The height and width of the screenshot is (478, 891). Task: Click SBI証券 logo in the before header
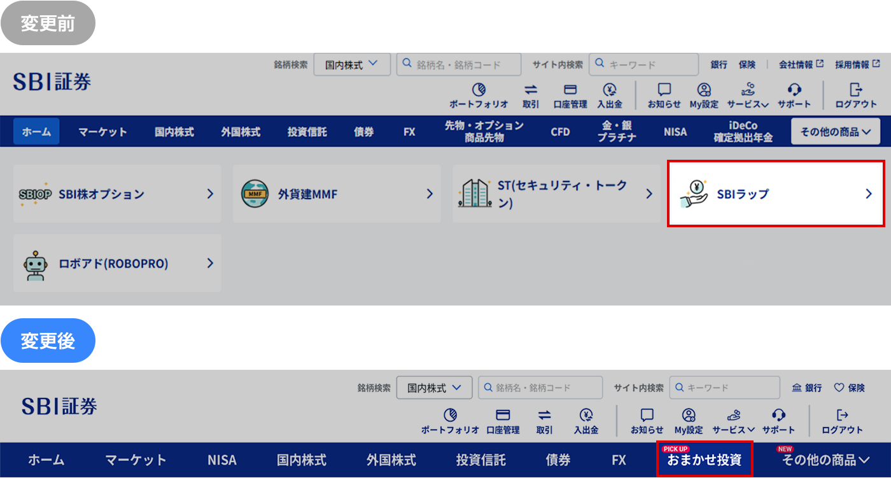point(52,81)
